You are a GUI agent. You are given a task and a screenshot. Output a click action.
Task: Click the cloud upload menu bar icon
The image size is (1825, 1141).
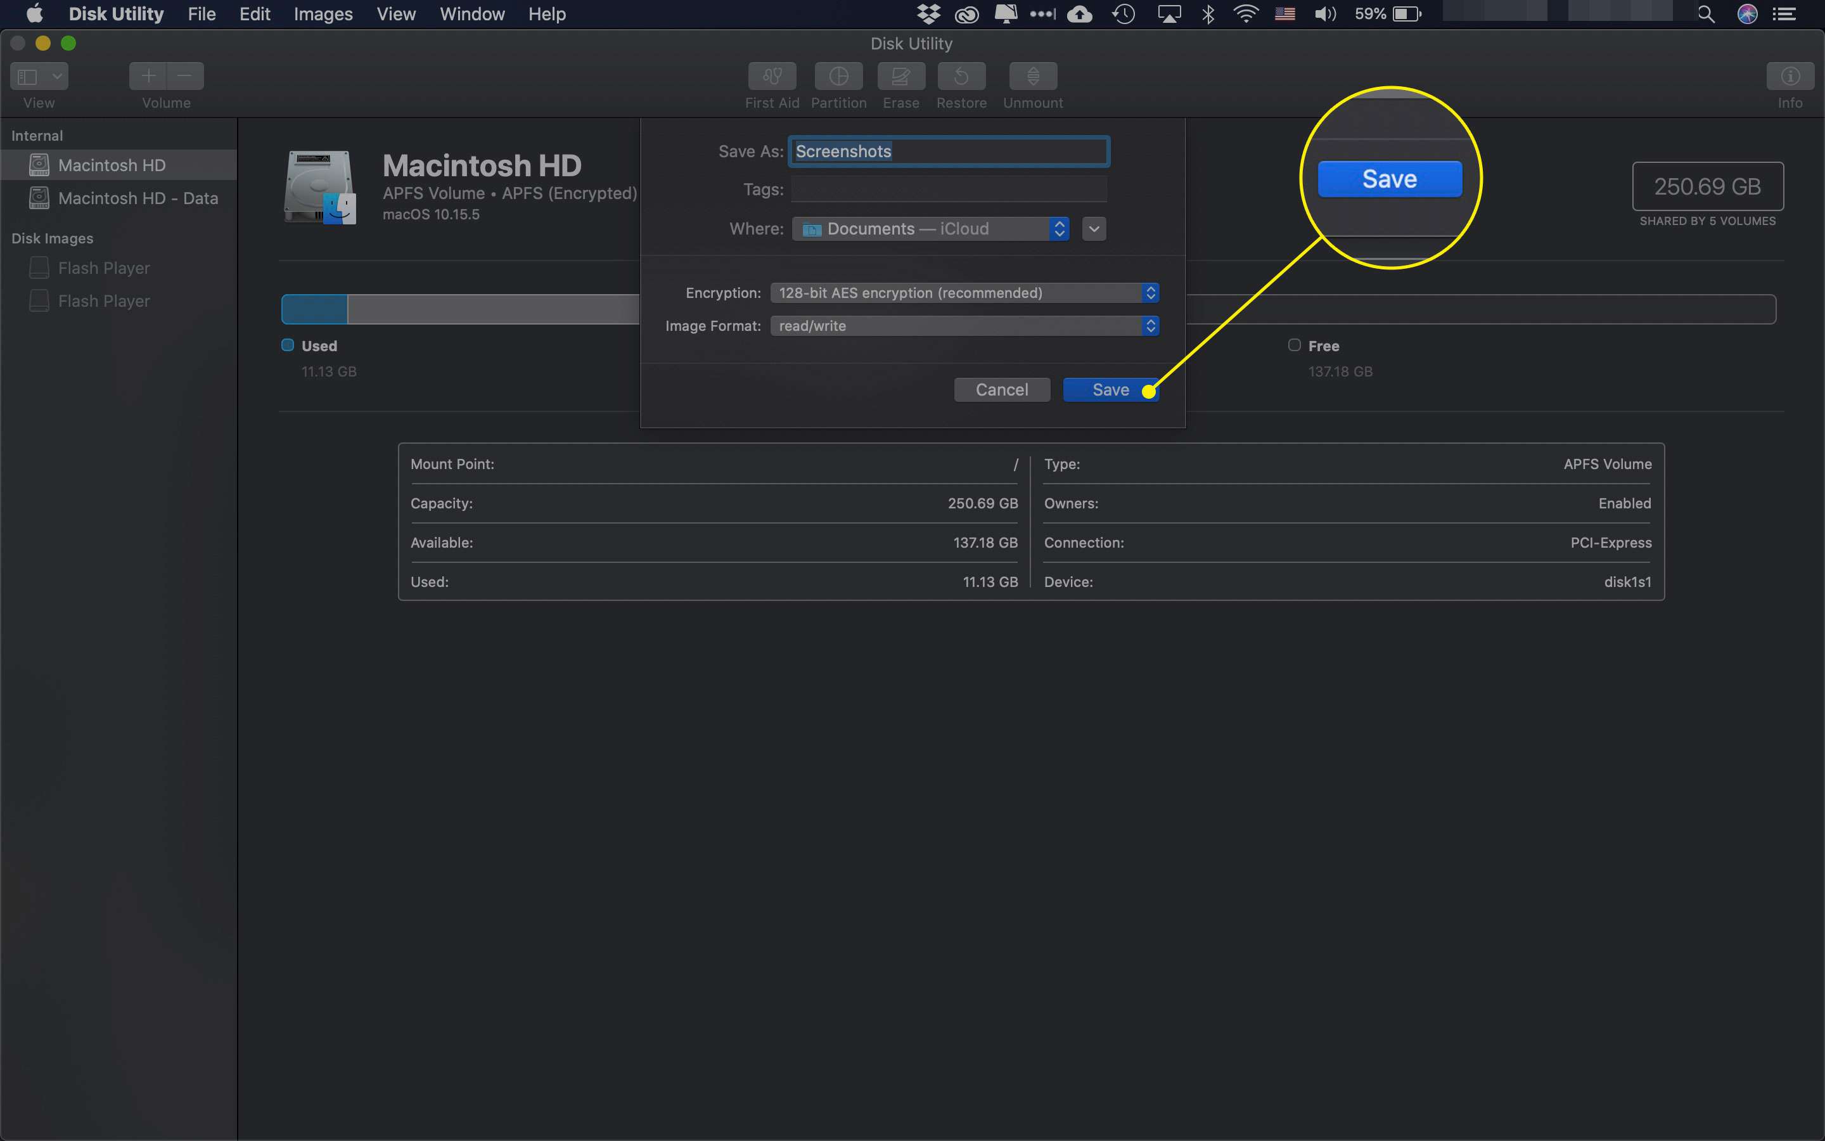pyautogui.click(x=1080, y=13)
